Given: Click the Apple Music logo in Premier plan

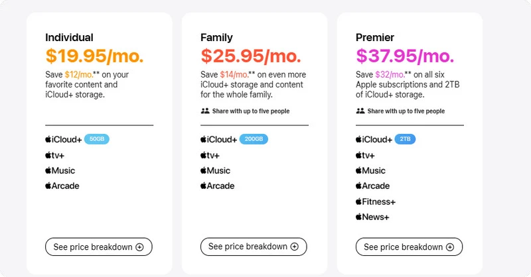Looking at the screenshot, I should tap(370, 170).
